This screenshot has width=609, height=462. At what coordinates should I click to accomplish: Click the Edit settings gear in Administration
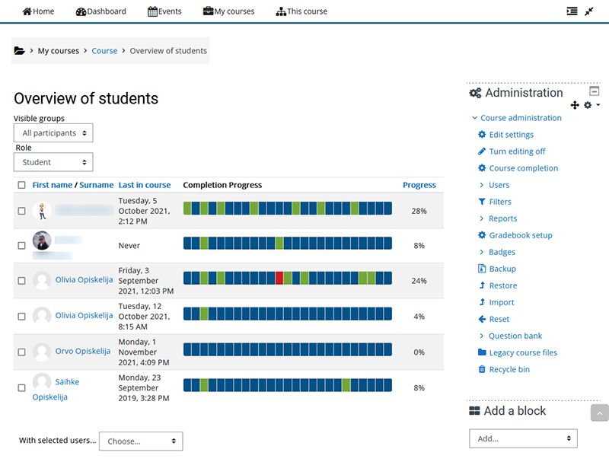481,134
